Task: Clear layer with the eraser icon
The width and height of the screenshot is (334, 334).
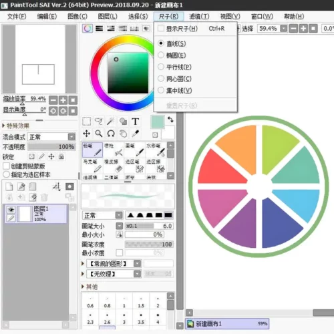Action: pos(33,197)
